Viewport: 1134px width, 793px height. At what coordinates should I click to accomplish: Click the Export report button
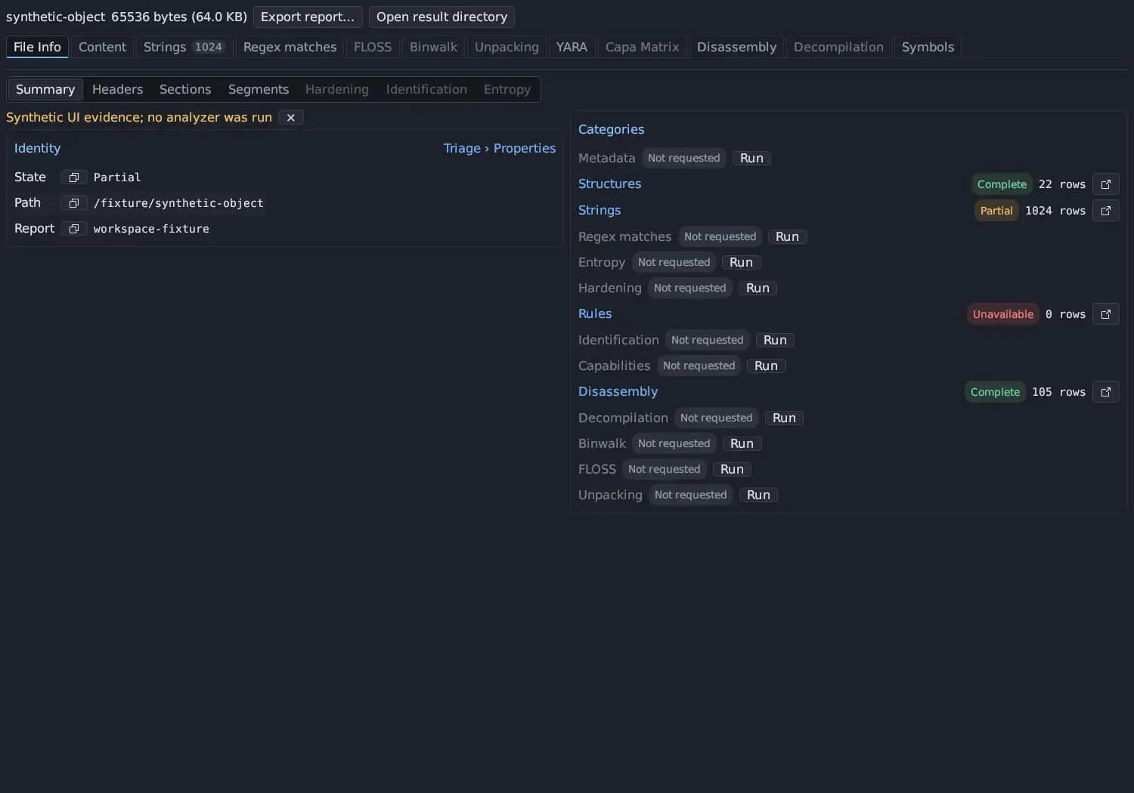click(308, 17)
